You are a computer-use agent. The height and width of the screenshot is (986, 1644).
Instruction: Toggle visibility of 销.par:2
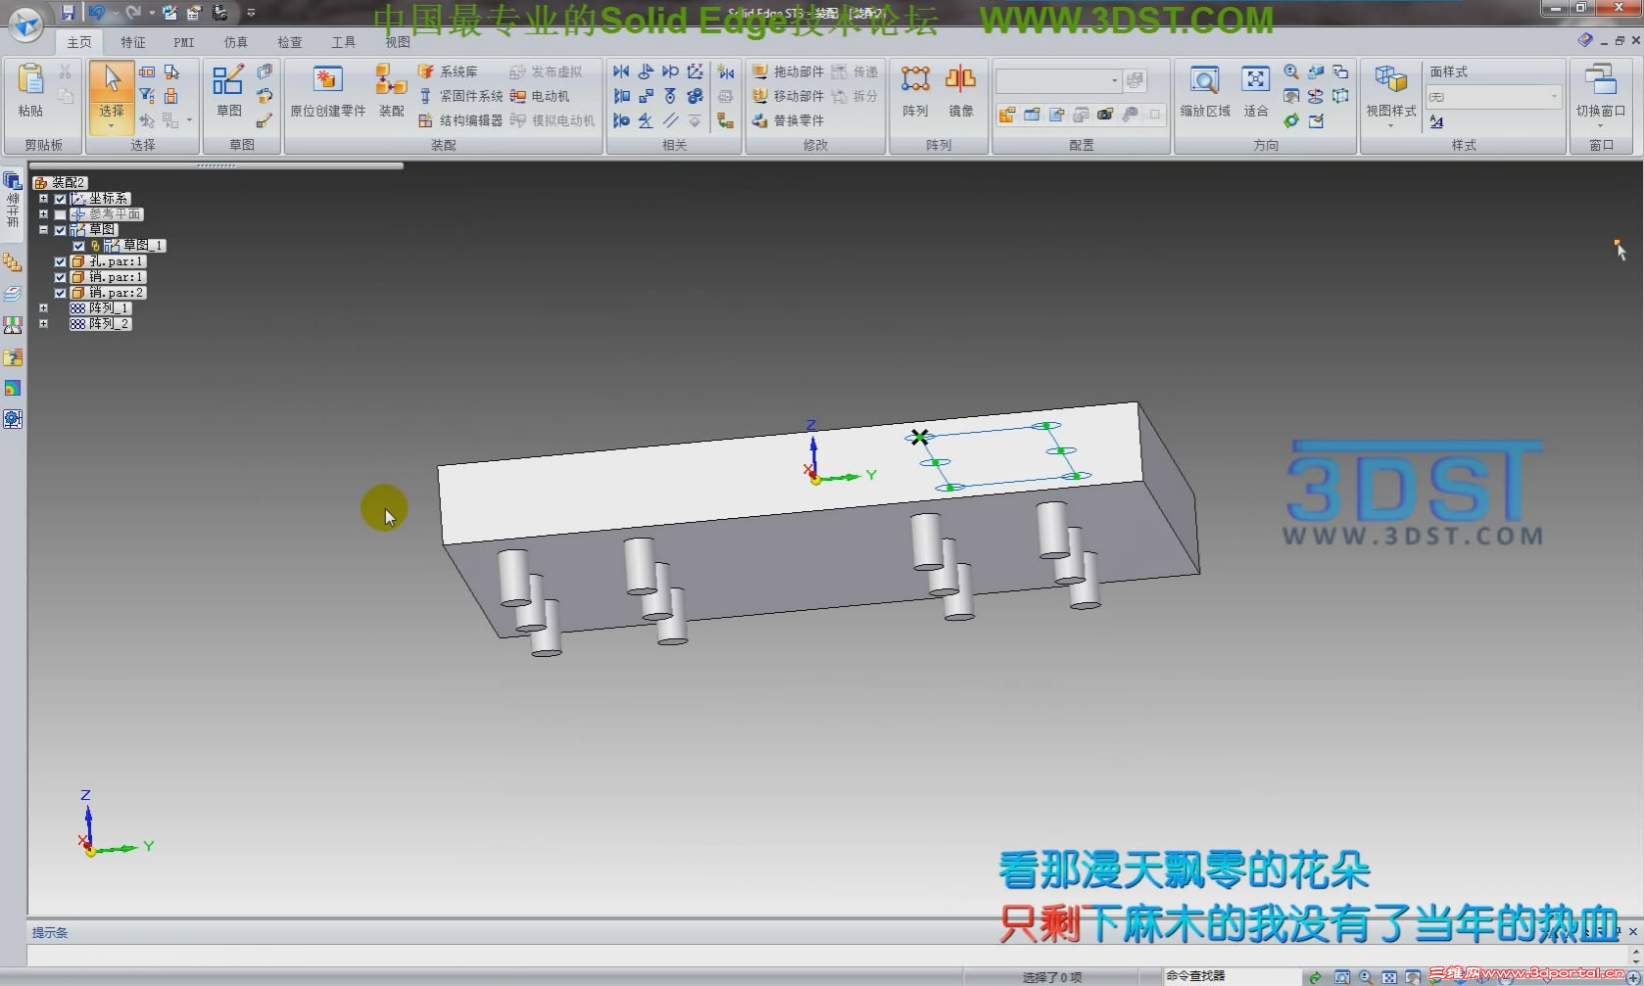pyautogui.click(x=61, y=293)
